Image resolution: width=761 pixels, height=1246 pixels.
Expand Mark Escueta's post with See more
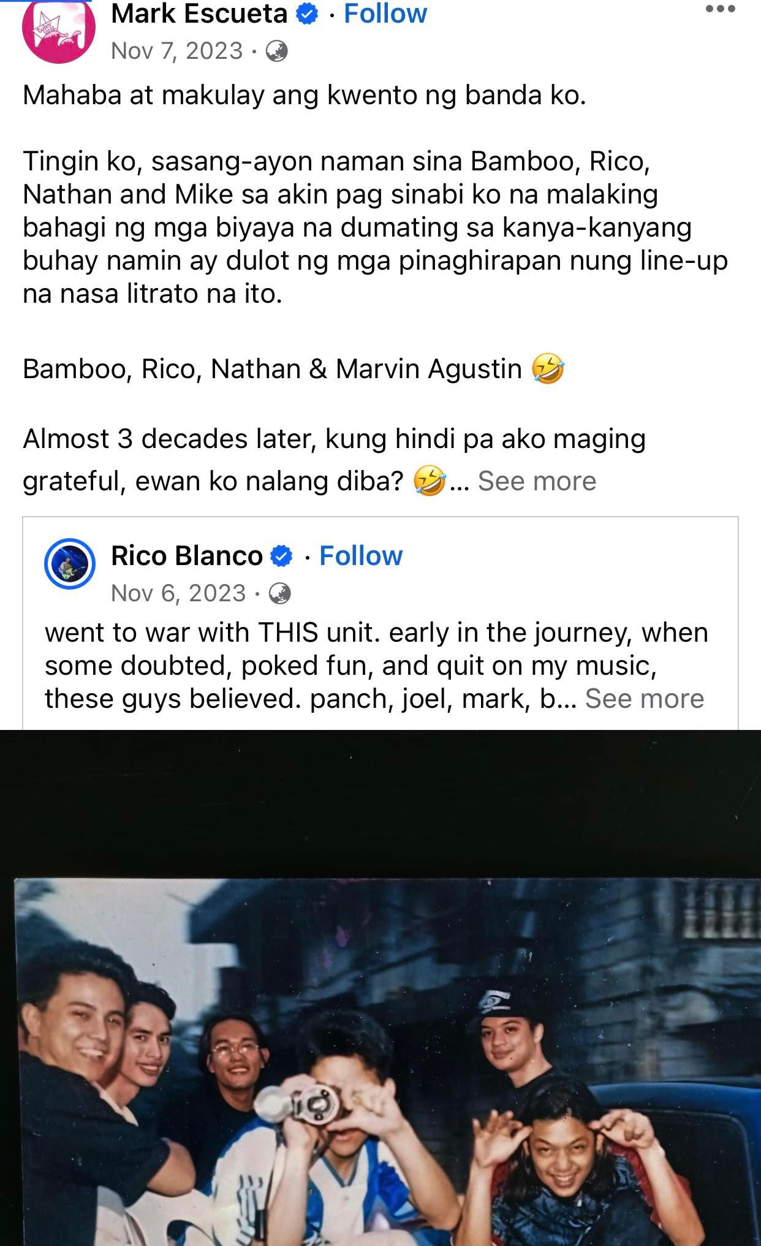537,481
